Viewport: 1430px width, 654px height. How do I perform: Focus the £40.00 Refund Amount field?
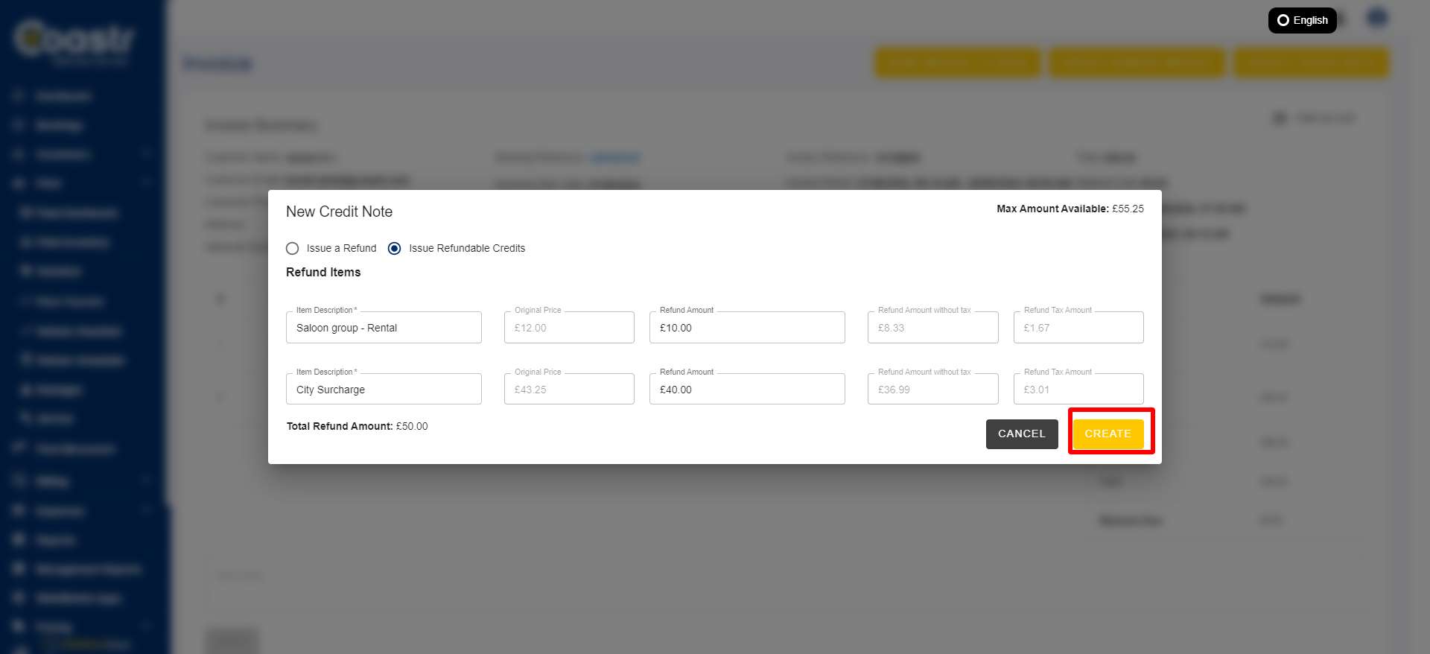[747, 390]
